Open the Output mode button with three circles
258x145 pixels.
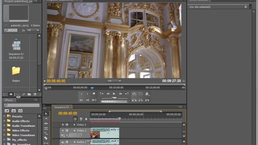click(147, 94)
